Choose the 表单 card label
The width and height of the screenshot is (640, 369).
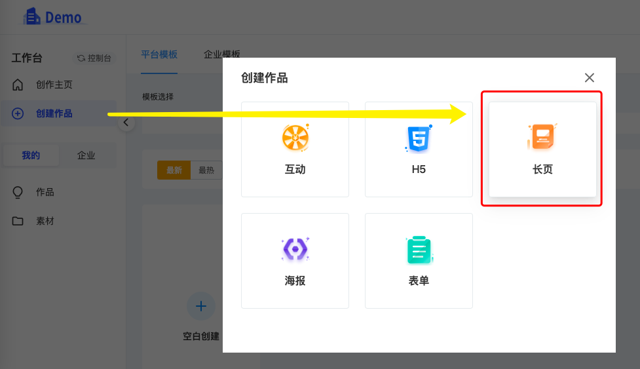[419, 281]
